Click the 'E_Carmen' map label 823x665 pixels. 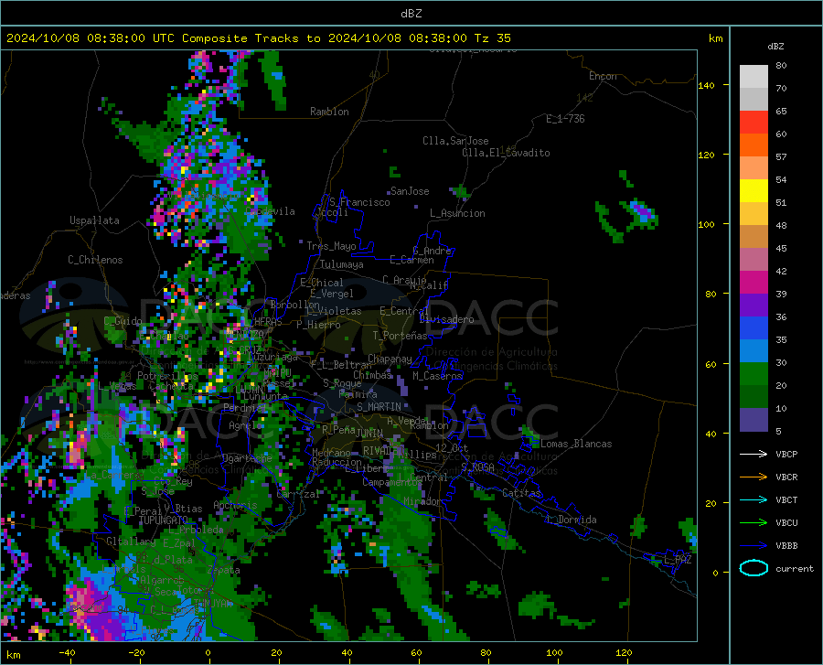pyautogui.click(x=411, y=260)
